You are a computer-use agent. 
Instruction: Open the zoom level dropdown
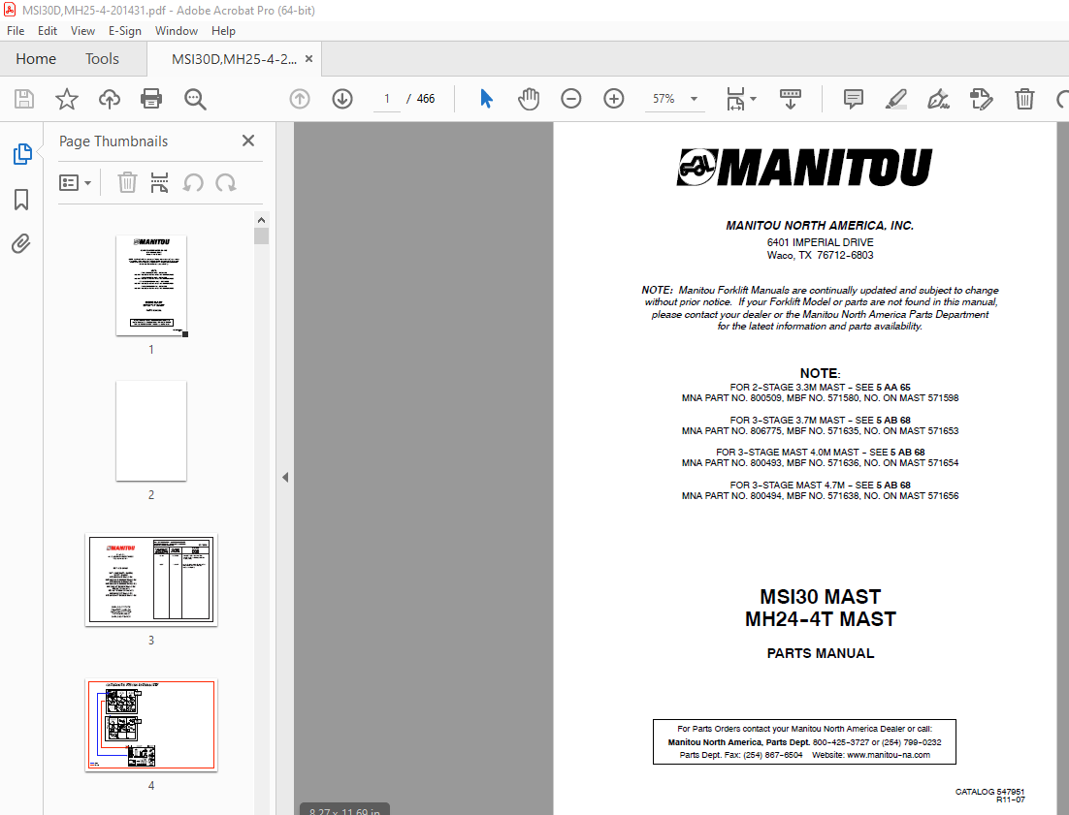point(694,99)
